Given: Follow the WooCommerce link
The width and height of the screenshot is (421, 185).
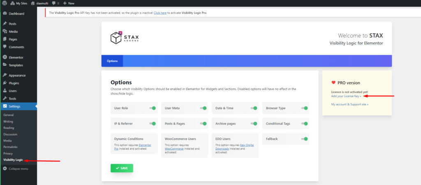Looking at the screenshot, I should [174, 148].
